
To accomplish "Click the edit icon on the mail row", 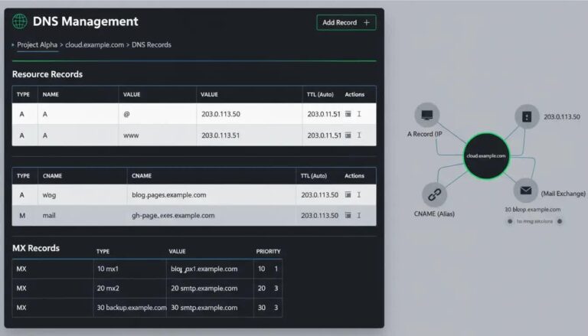I will click(x=359, y=215).
